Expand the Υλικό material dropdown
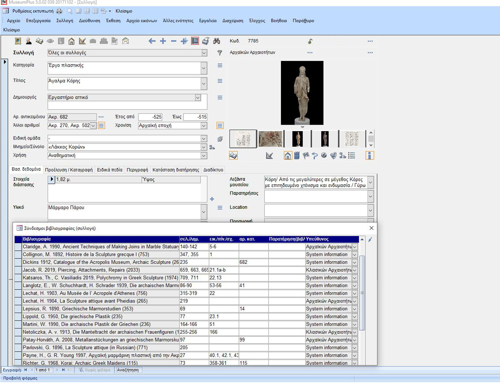 click(x=204, y=212)
